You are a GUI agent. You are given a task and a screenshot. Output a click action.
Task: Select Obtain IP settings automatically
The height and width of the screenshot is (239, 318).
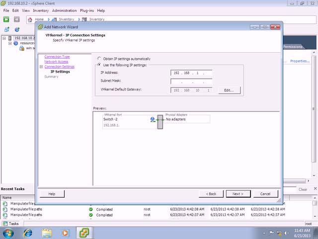(99, 59)
